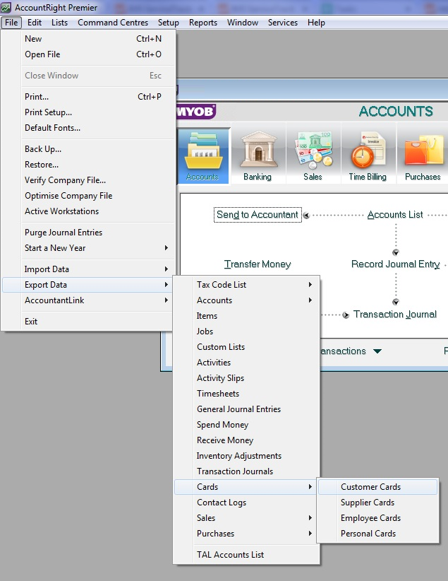Expand the Purchases export submenu arrow
448x581 pixels.
[x=310, y=534]
